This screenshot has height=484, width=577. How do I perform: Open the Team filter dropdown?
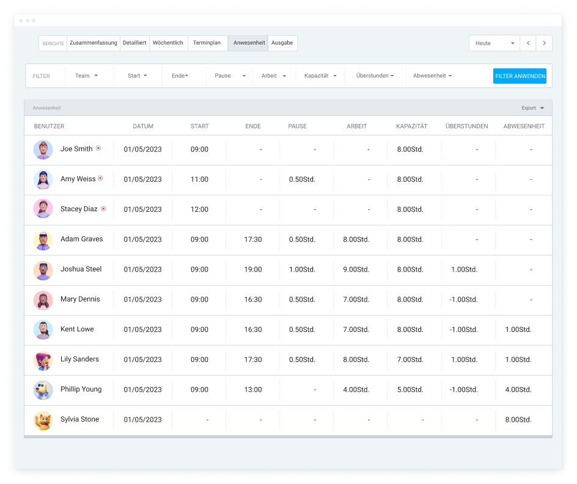pyautogui.click(x=86, y=76)
